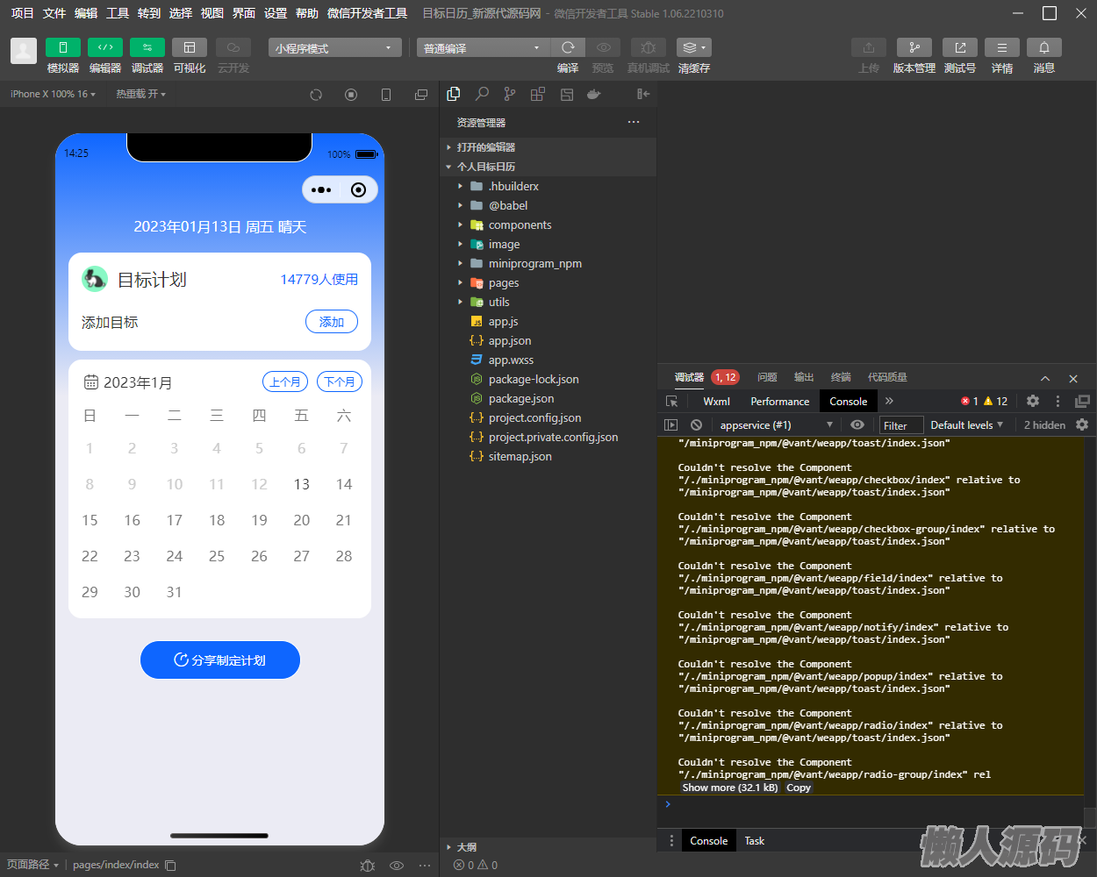Viewport: 1097px width, 877px height.
Task: Open console settings gear next to hidden count
Action: [x=1082, y=424]
